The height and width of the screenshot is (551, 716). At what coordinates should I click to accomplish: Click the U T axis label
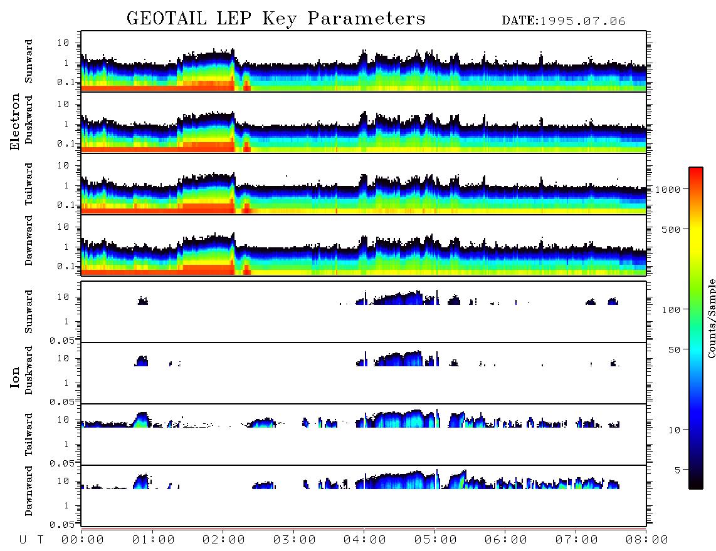pos(31,540)
